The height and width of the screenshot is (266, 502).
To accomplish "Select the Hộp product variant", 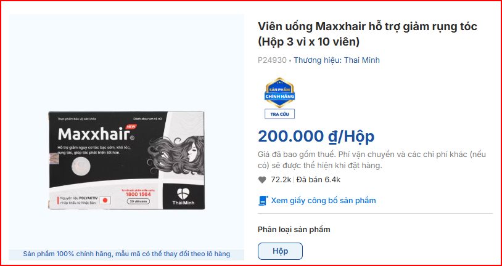I will 280,251.
